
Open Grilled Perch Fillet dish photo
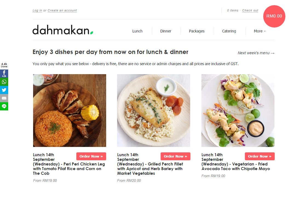coord(154,110)
